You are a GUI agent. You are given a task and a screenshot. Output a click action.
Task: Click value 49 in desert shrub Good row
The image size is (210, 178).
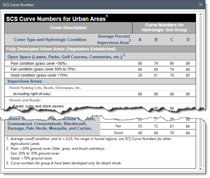click(140, 133)
